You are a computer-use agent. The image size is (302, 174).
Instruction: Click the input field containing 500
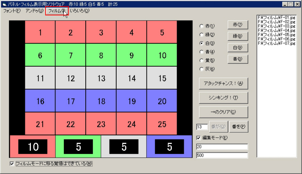pos(222,155)
